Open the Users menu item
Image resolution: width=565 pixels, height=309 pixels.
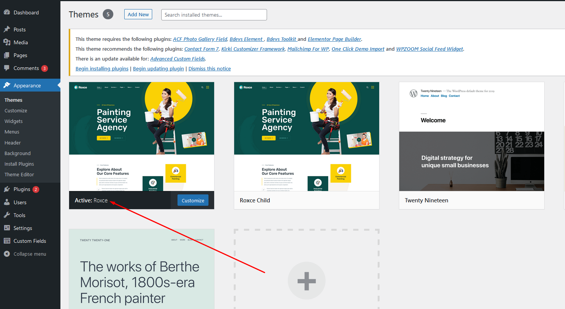coord(30,202)
